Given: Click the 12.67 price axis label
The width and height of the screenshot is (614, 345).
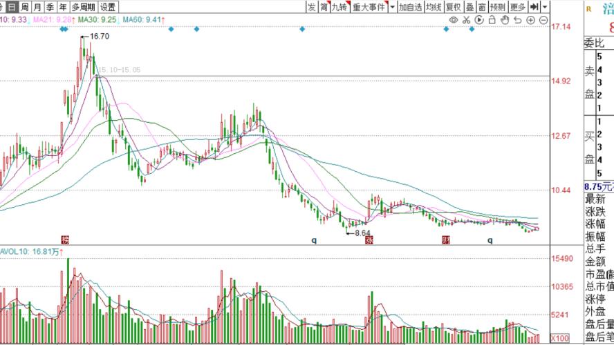Looking at the screenshot, I should pos(561,135).
